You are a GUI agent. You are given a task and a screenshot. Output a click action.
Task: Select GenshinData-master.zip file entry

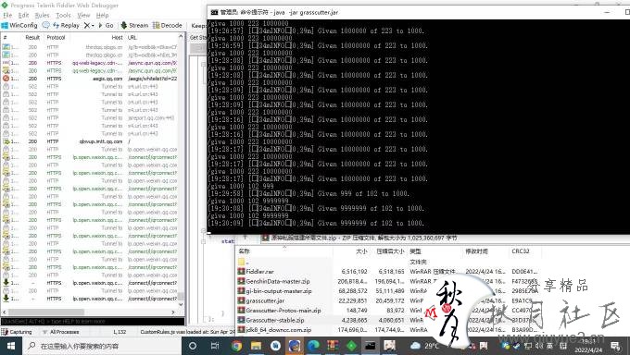coord(278,281)
